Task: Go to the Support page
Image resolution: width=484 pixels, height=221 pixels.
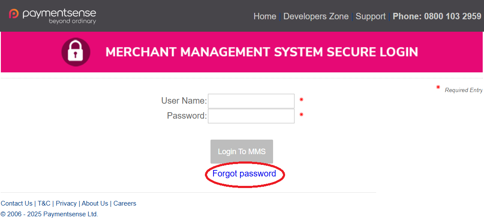Action: 370,16
